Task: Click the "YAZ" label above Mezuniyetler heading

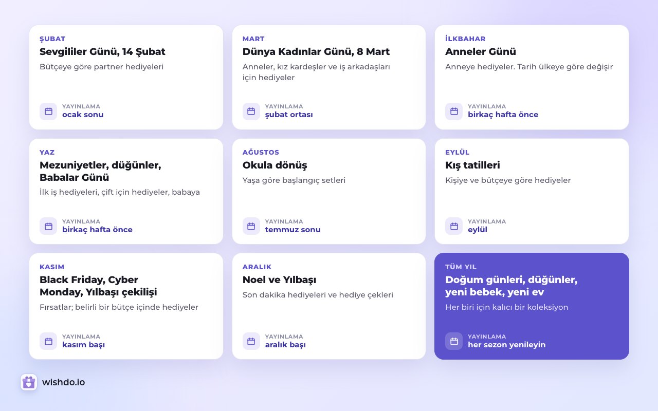Action: (x=47, y=152)
